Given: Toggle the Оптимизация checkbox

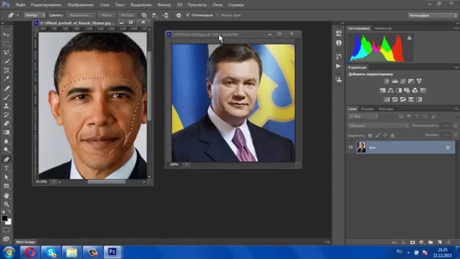Looking at the screenshot, I should (x=188, y=15).
